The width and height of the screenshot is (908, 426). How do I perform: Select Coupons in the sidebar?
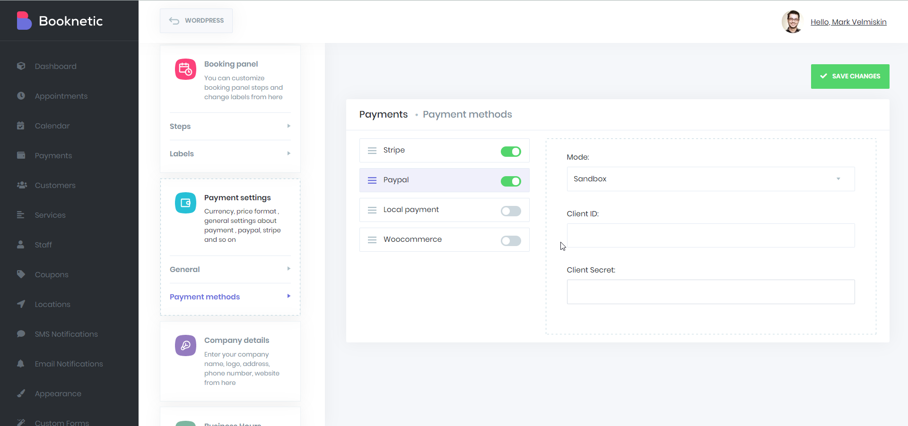(52, 274)
